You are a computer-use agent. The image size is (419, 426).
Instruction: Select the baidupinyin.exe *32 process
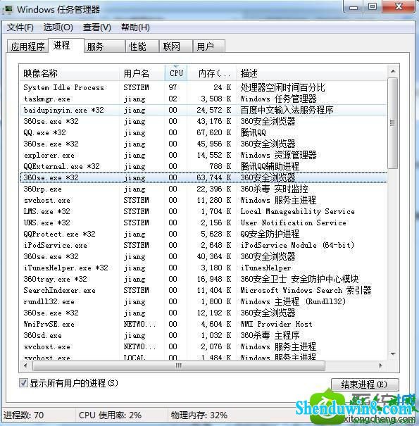pos(203,110)
